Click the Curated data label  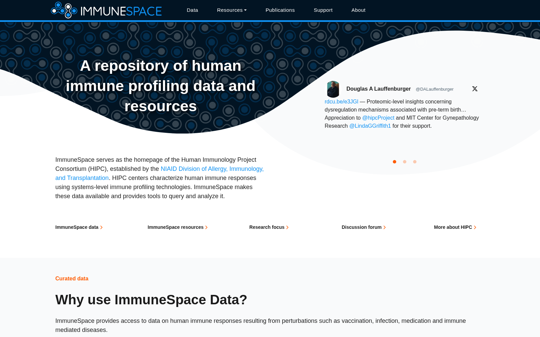72,279
